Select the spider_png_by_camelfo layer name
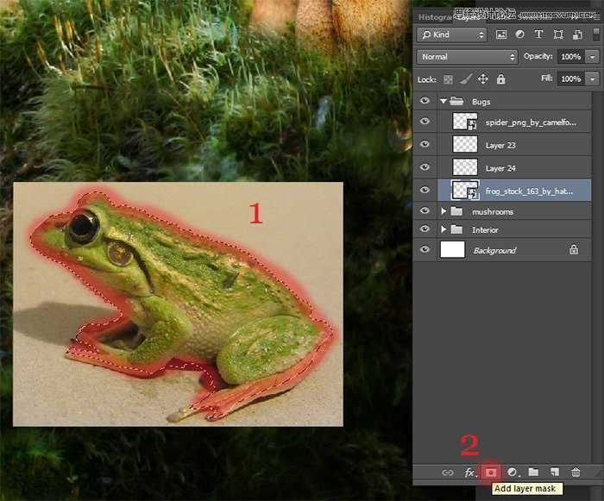 tap(531, 122)
